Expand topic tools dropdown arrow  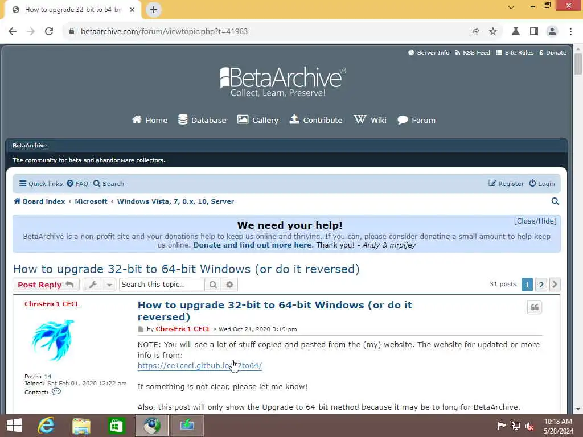click(109, 285)
